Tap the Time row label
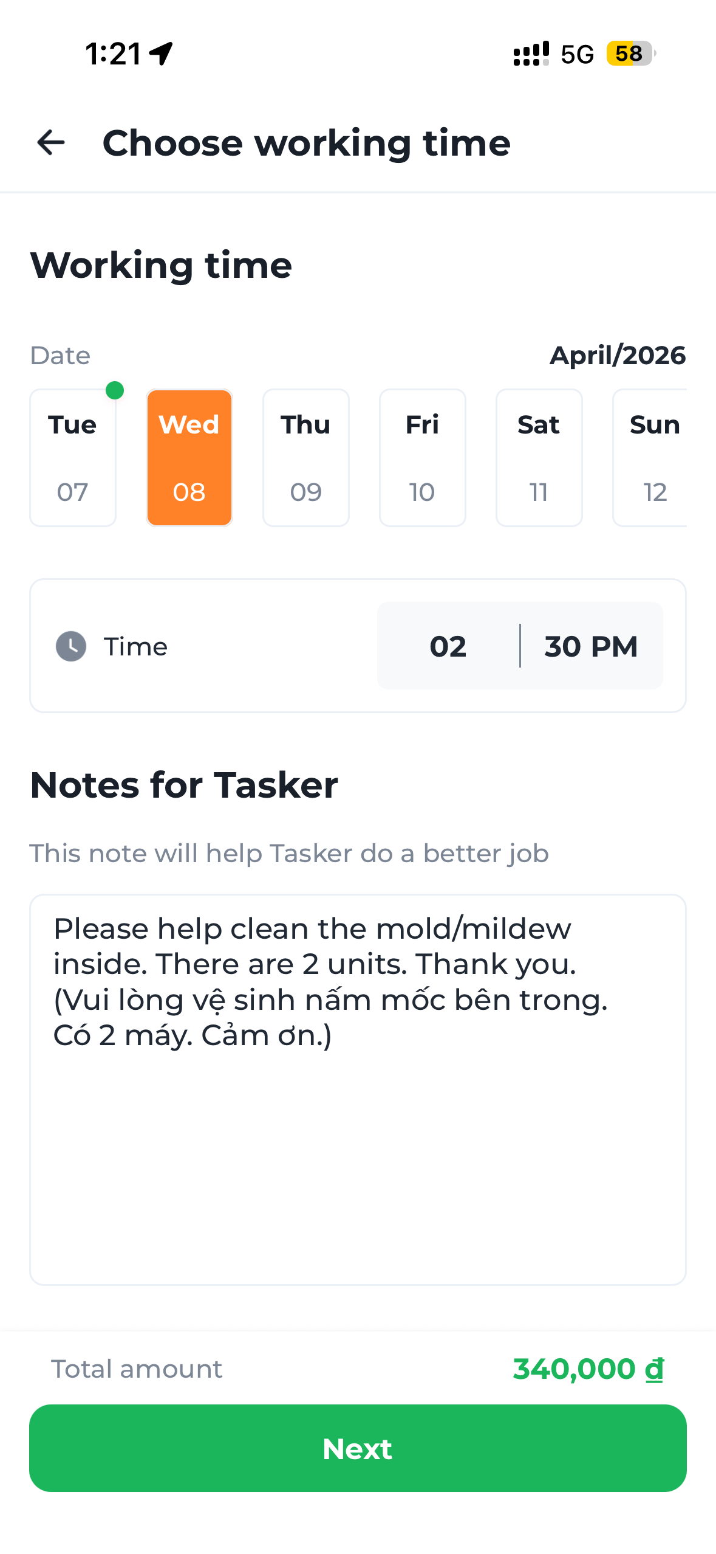This screenshot has height=1554, width=716. pyautogui.click(x=135, y=647)
